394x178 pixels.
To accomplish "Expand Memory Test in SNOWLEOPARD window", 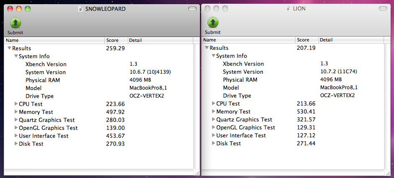I will [x=16, y=112].
